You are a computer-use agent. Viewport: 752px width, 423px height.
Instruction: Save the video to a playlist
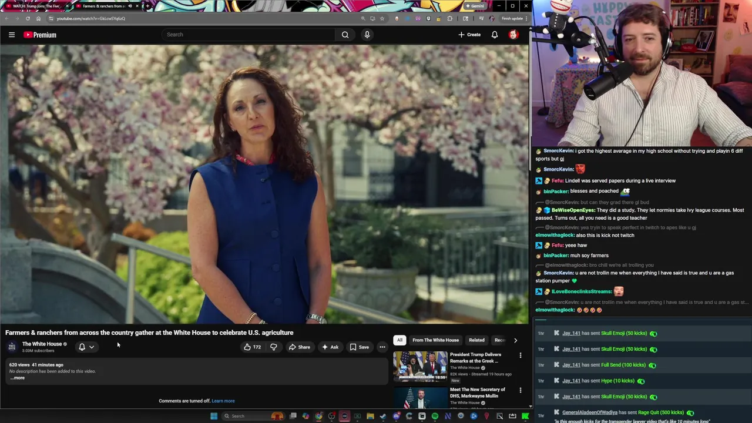pyautogui.click(x=359, y=347)
